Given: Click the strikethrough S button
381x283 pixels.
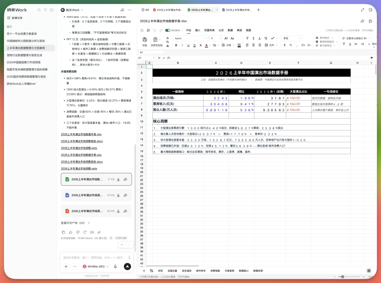Looking at the screenshot, I should pos(201,45).
